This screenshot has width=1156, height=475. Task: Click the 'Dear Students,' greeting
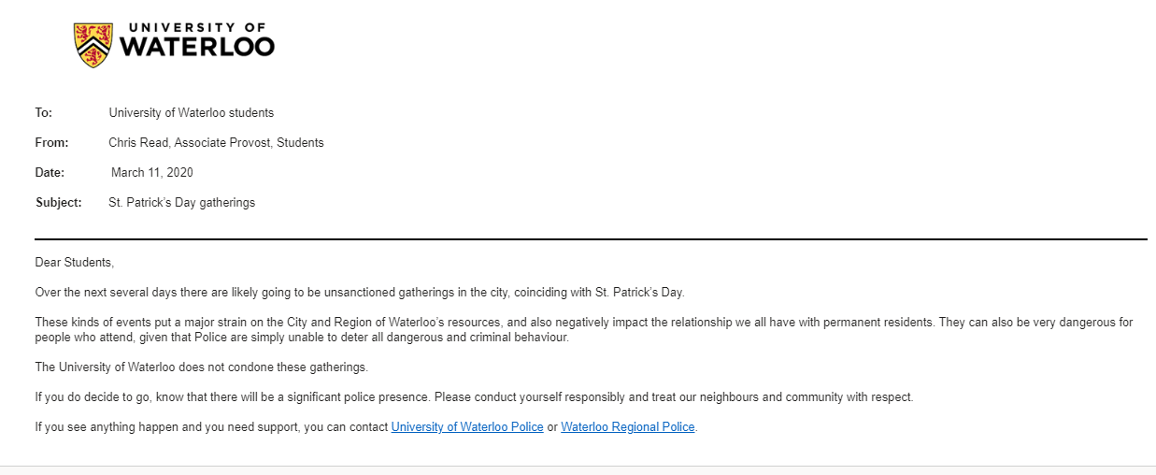click(x=74, y=263)
